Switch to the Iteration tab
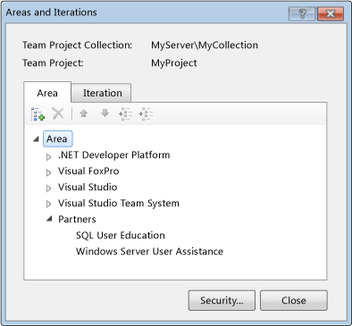 (x=101, y=93)
